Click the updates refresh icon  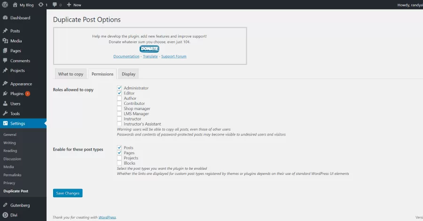pos(41,5)
